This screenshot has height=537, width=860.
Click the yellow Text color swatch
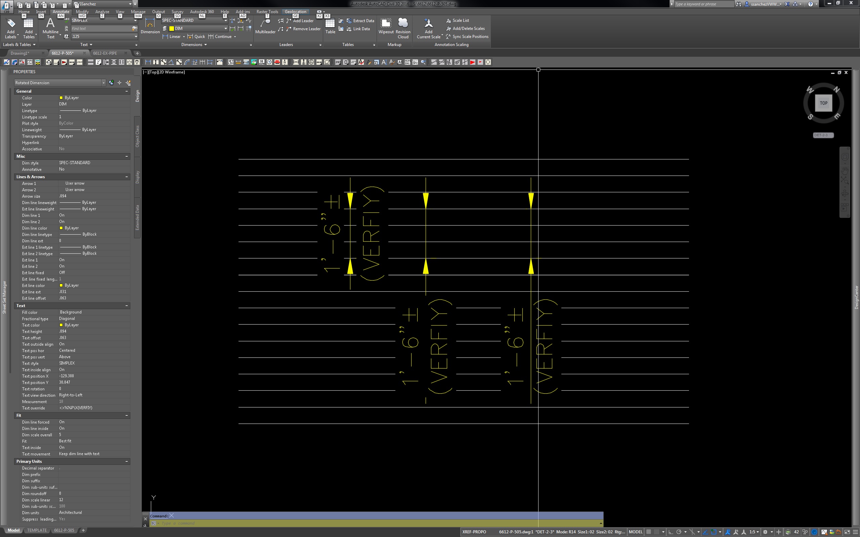point(61,325)
